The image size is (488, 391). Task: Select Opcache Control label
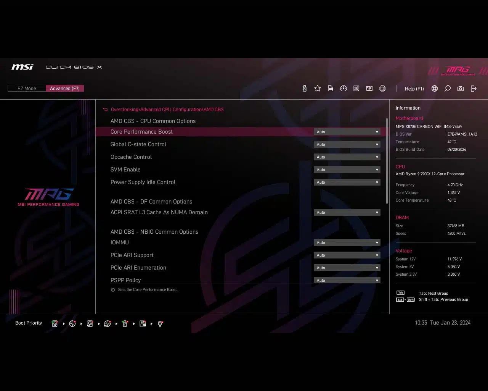(x=131, y=157)
